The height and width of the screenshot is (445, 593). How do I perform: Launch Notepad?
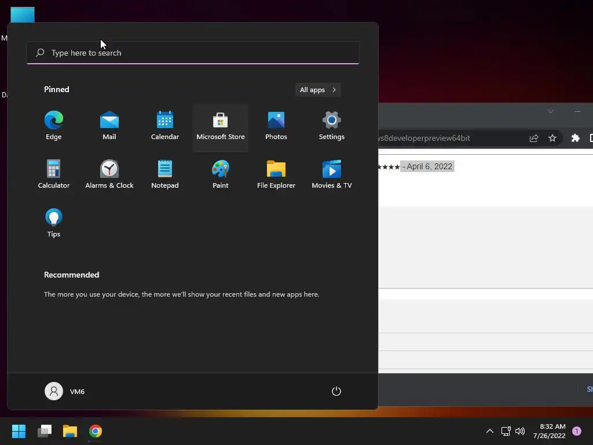pos(165,175)
